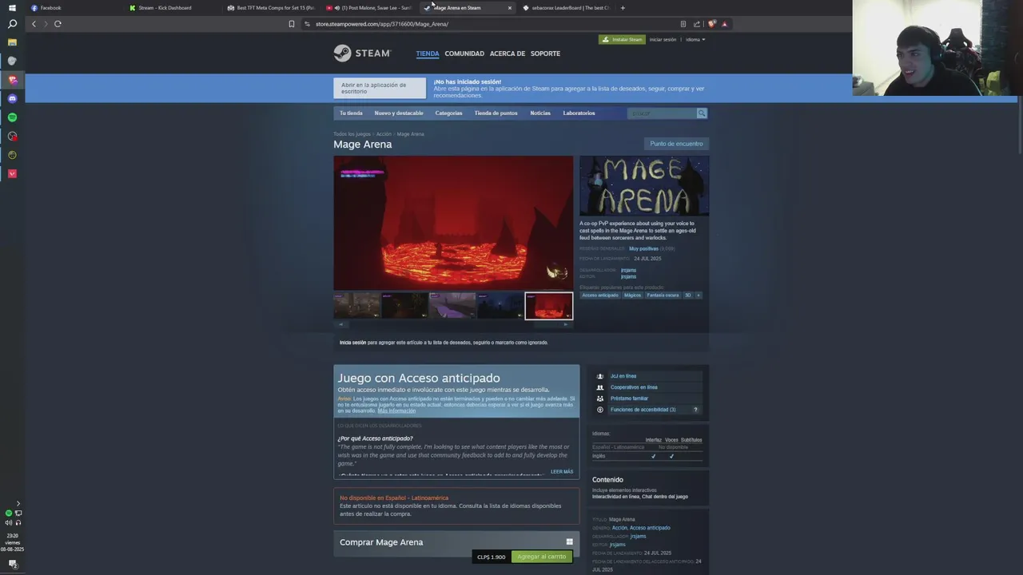Open File Explorer from the taskbar
The image size is (1023, 575).
(x=12, y=42)
